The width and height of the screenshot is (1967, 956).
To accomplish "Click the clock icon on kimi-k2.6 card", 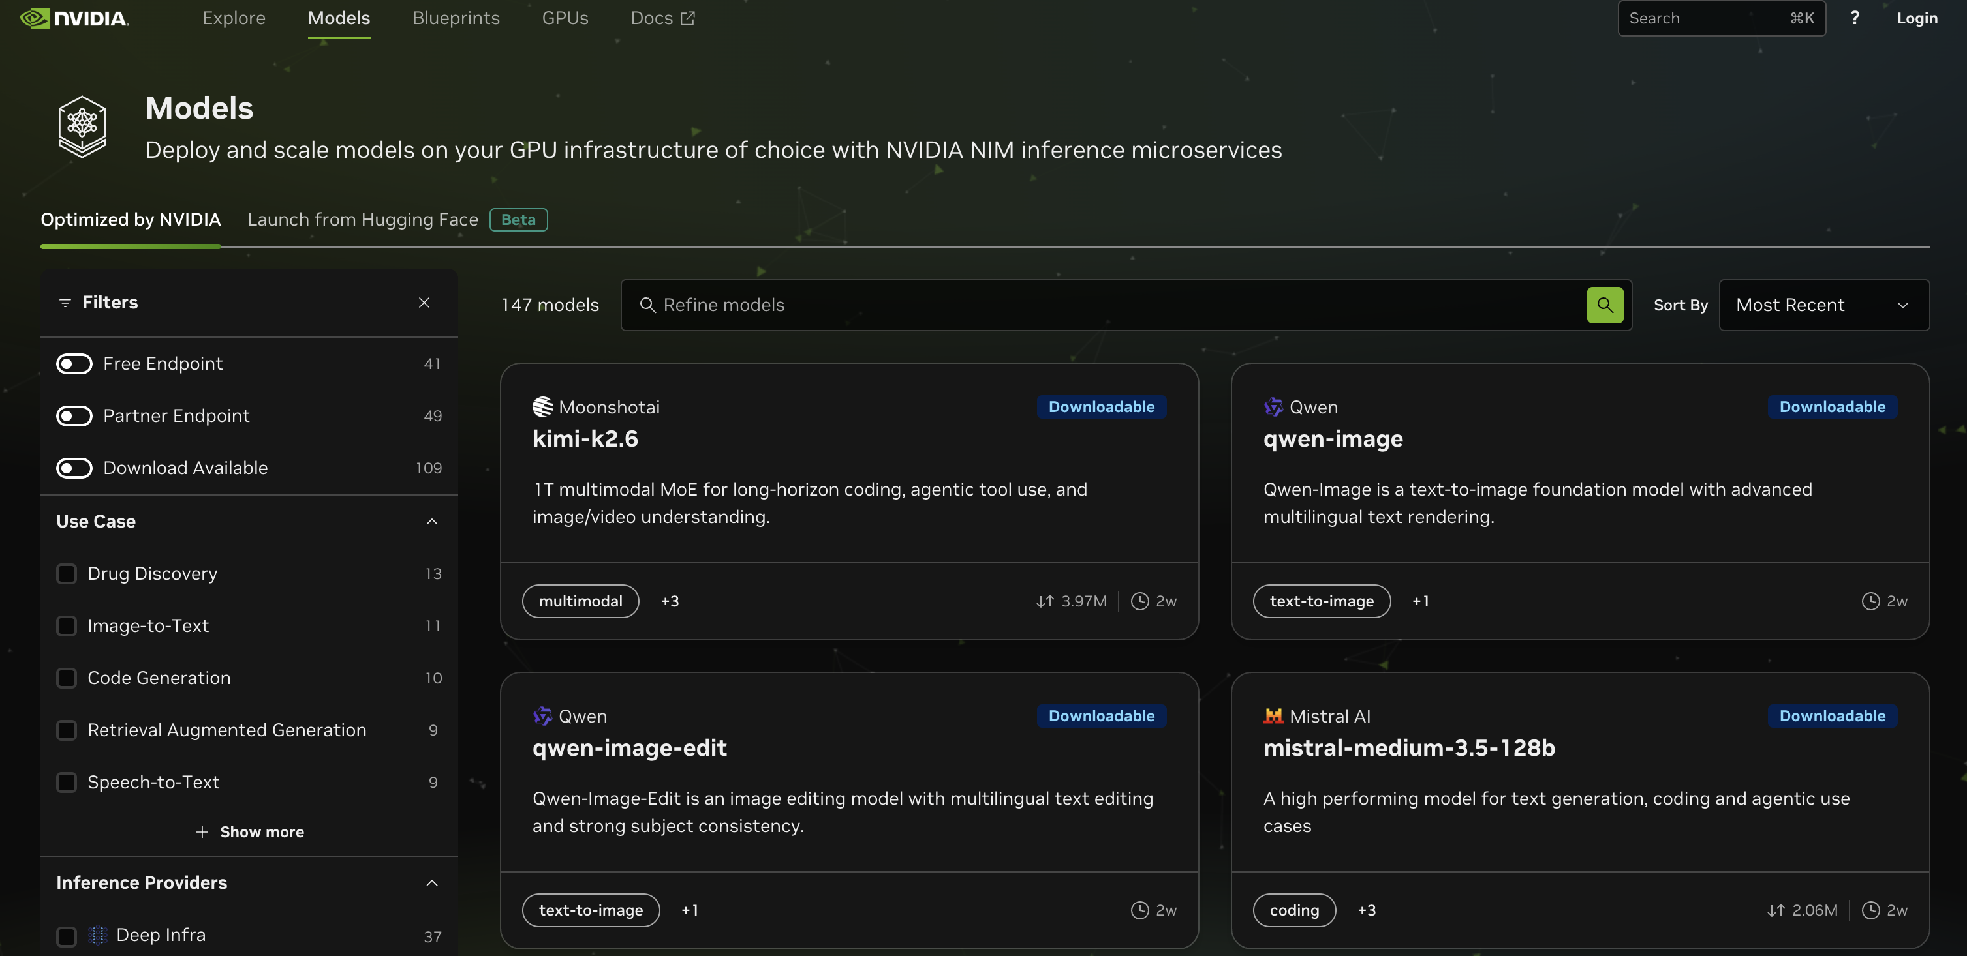I will pyautogui.click(x=1139, y=601).
